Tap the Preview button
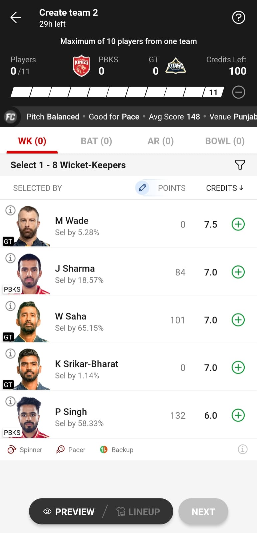The width and height of the screenshot is (257, 533). click(69, 512)
